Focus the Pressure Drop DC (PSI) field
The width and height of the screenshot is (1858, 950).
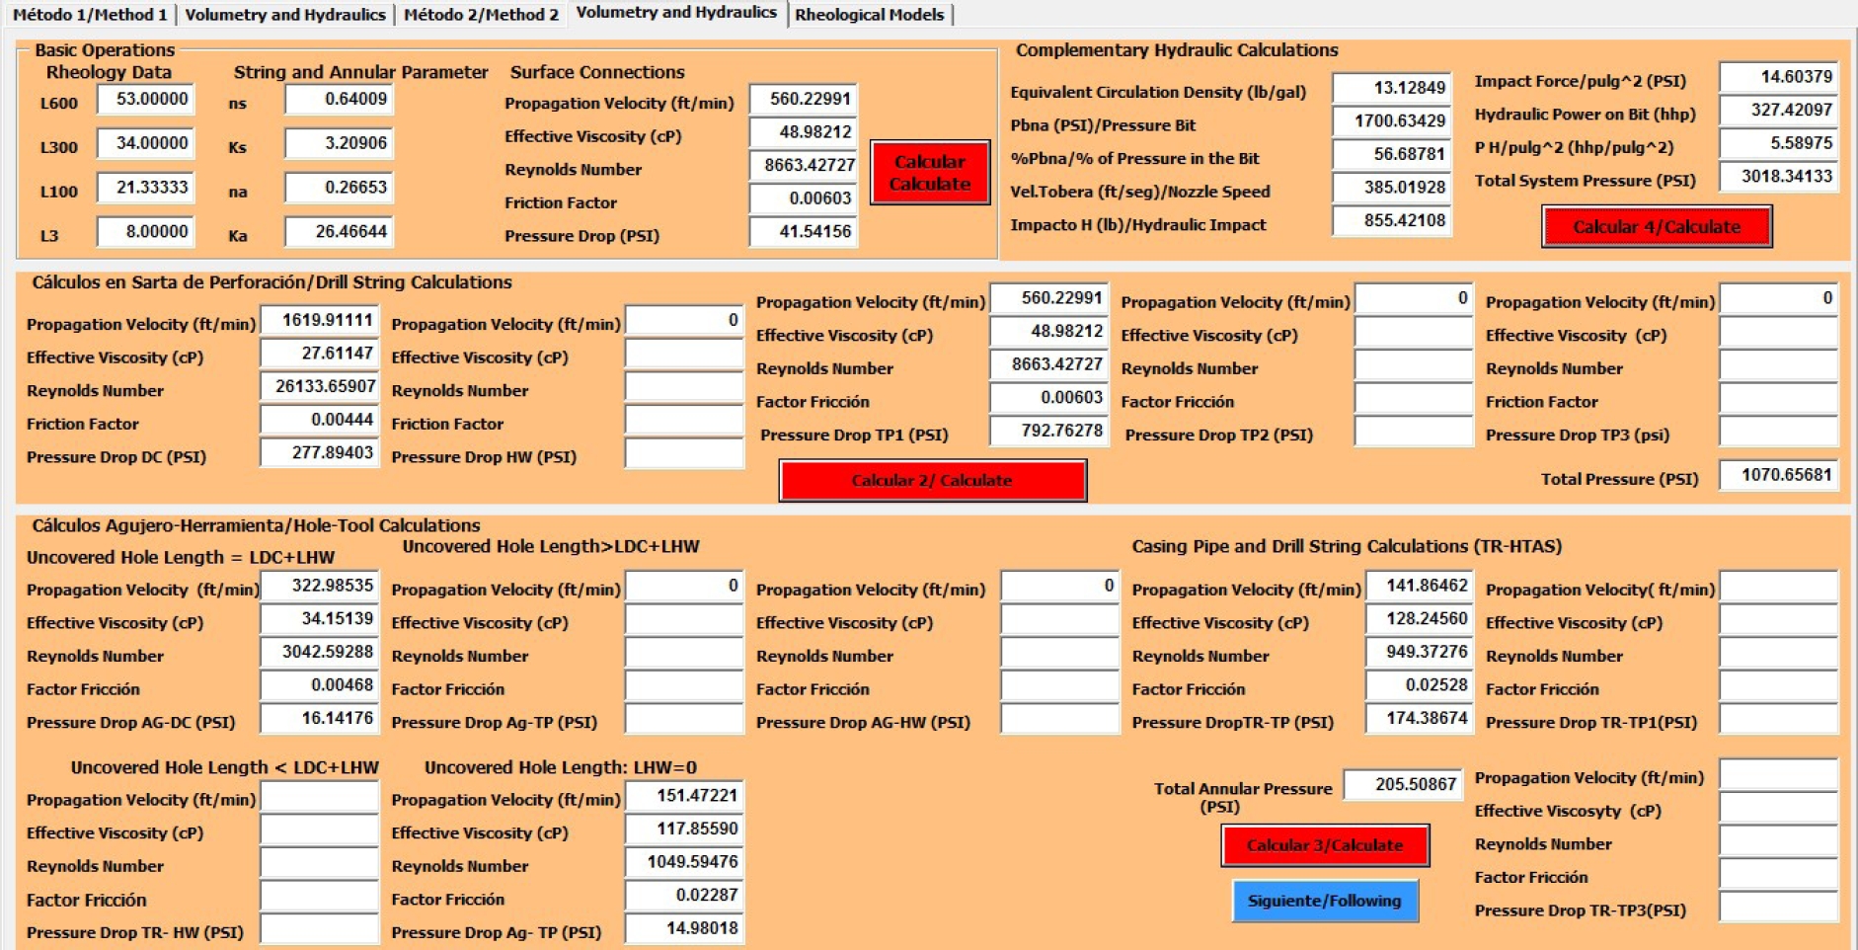click(319, 453)
